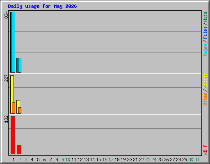Click day 21 on the x-axis
Viewport: 210px width, 164px height.
click(135, 159)
